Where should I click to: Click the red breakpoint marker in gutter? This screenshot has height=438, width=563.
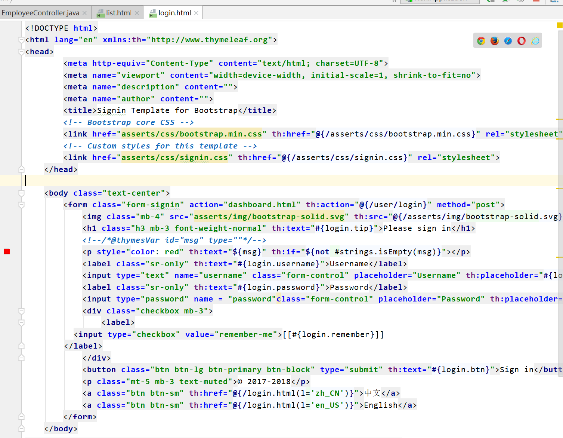(x=7, y=251)
